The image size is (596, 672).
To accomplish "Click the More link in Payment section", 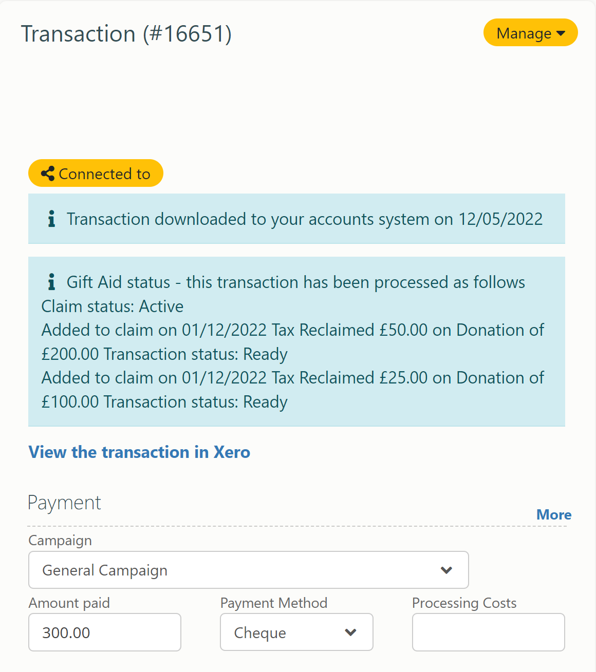I will pos(554,514).
